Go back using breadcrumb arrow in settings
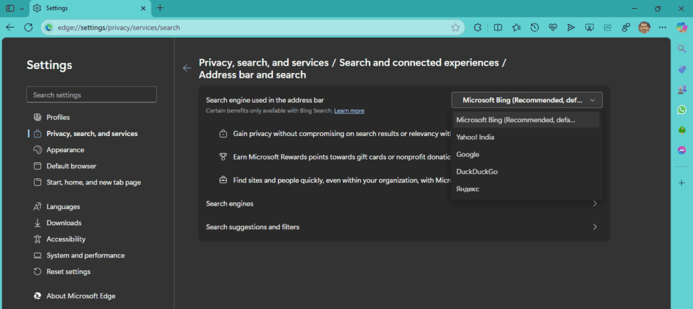The image size is (693, 309). tap(187, 68)
